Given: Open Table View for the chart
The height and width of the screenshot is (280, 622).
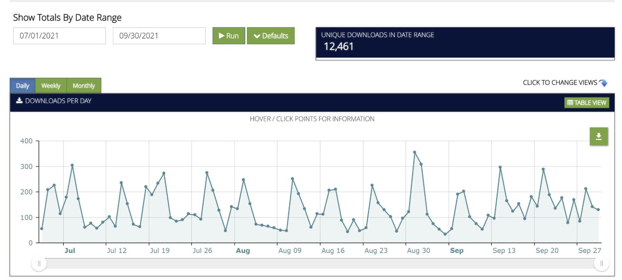Looking at the screenshot, I should click(x=587, y=103).
